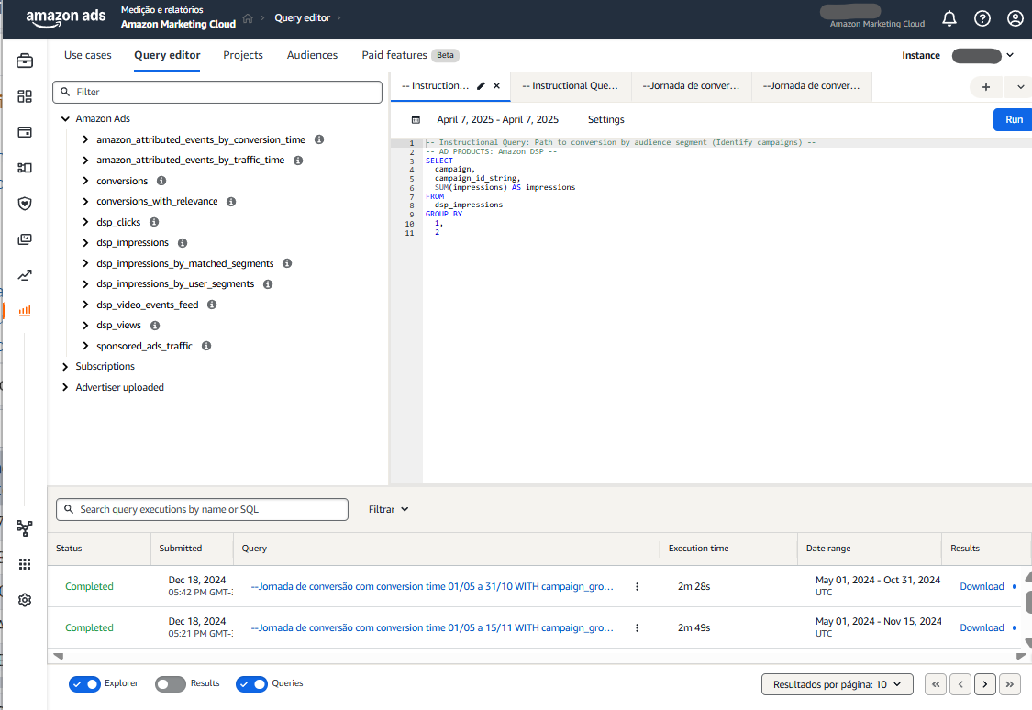
Task: Expand the conversions_with_relevance table
Action: point(85,202)
